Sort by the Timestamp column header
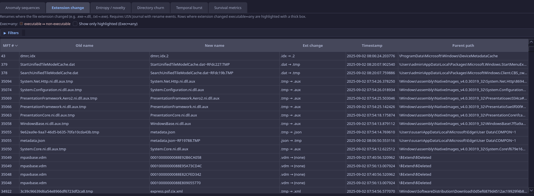 [x=372, y=46]
